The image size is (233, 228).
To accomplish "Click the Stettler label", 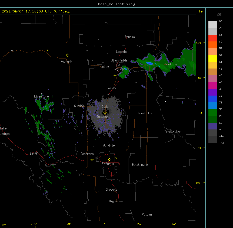I will [171, 64].
